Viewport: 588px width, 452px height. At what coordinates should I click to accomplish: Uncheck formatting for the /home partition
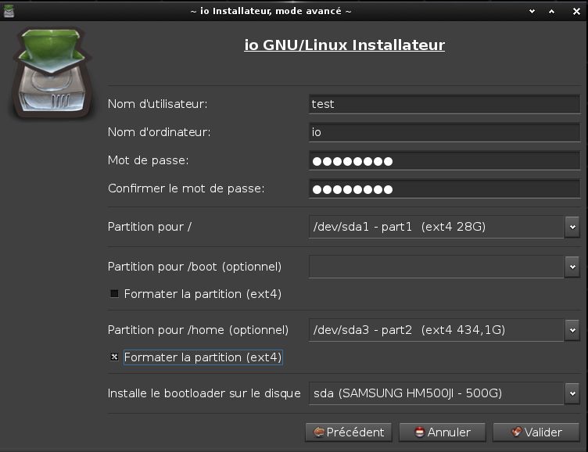[114, 357]
